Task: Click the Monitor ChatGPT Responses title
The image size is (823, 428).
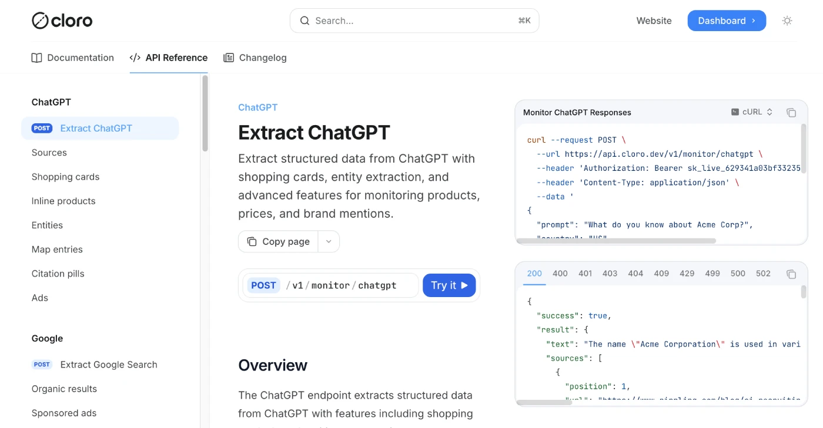Action: [x=577, y=112]
